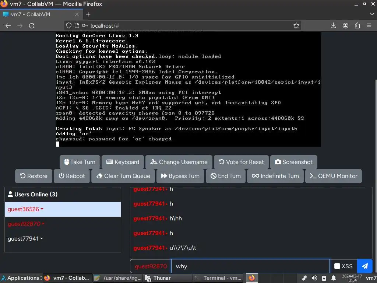Screen dimensions: 377x283
Task: Open the notifications bell tray icon
Action: pyautogui.click(x=334, y=278)
